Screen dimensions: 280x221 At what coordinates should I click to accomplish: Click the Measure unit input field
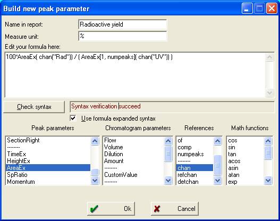click(123, 37)
